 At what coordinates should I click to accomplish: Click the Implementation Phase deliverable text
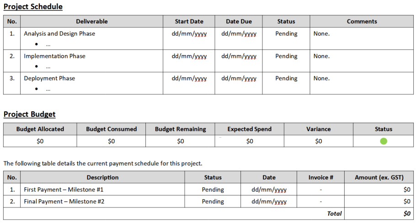(54, 56)
